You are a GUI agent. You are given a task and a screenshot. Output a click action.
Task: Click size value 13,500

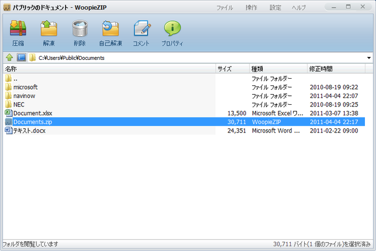pos(237,113)
